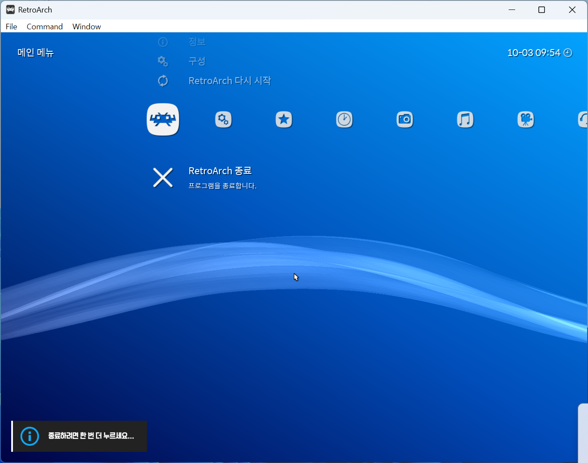The width and height of the screenshot is (588, 463).
Task: Select the RetroArch 종료 entry
Action: (x=220, y=171)
